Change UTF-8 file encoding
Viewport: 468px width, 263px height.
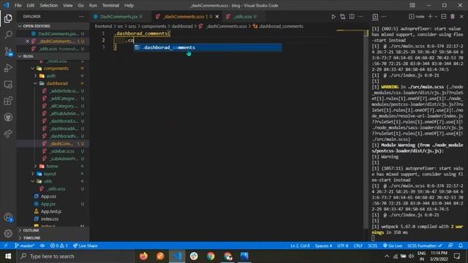pos(343,245)
